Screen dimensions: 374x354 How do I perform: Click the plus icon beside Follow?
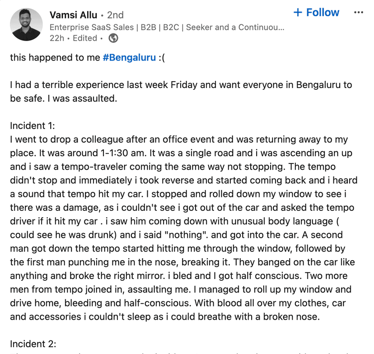pyautogui.click(x=298, y=13)
